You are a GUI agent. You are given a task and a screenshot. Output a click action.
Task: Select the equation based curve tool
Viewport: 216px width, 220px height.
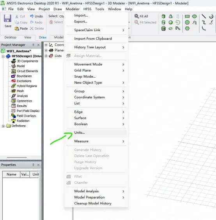click(x=211, y=22)
